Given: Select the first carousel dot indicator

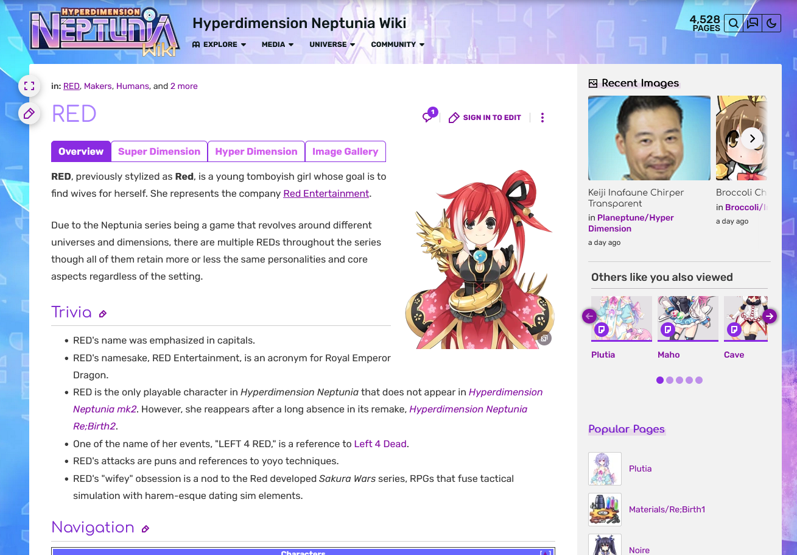Looking at the screenshot, I should (660, 380).
